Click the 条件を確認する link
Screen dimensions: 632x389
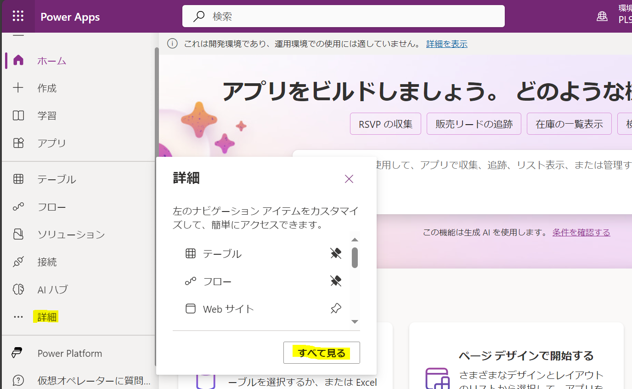coord(581,232)
